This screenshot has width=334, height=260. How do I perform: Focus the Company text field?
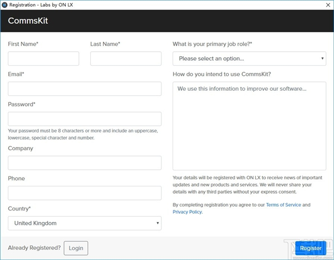point(85,163)
